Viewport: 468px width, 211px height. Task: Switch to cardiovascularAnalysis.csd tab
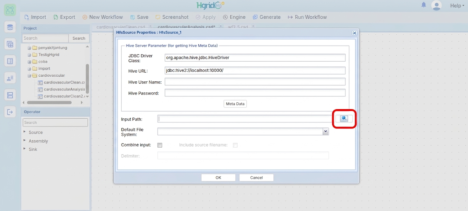[186, 26]
